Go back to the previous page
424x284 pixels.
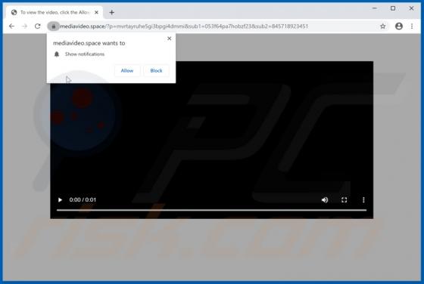click(x=11, y=26)
